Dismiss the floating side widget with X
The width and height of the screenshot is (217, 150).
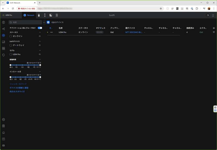tap(215, 107)
